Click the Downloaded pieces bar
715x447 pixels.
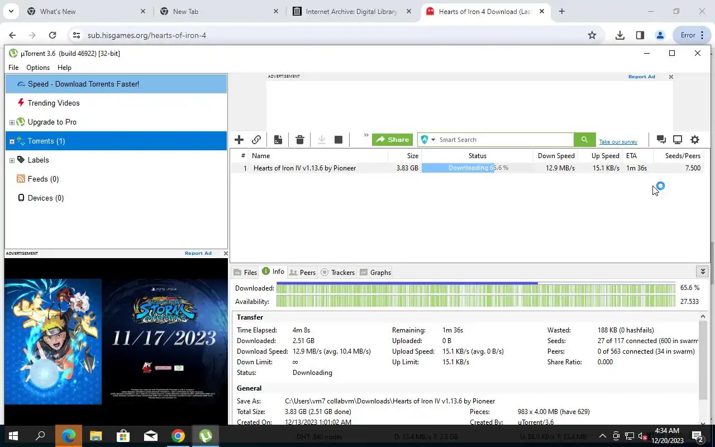coord(476,288)
